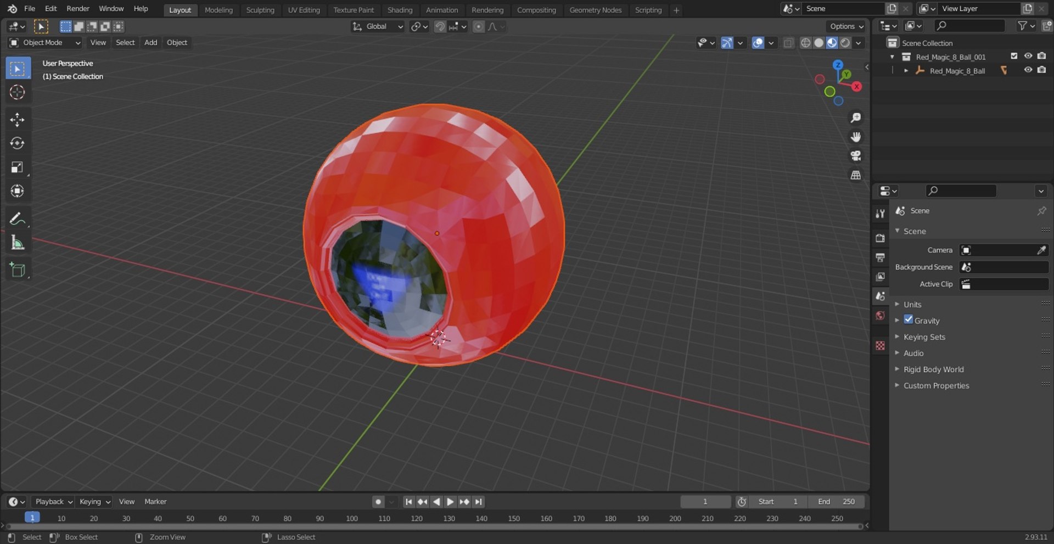Toggle X-ray mode in viewport
The width and height of the screenshot is (1054, 544).
point(788,43)
